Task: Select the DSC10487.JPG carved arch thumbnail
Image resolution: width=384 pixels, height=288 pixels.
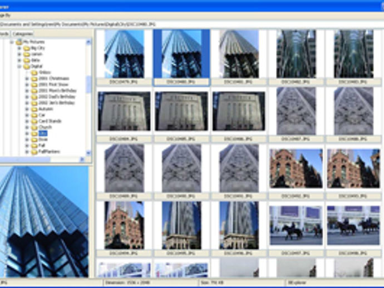Action: point(296,111)
